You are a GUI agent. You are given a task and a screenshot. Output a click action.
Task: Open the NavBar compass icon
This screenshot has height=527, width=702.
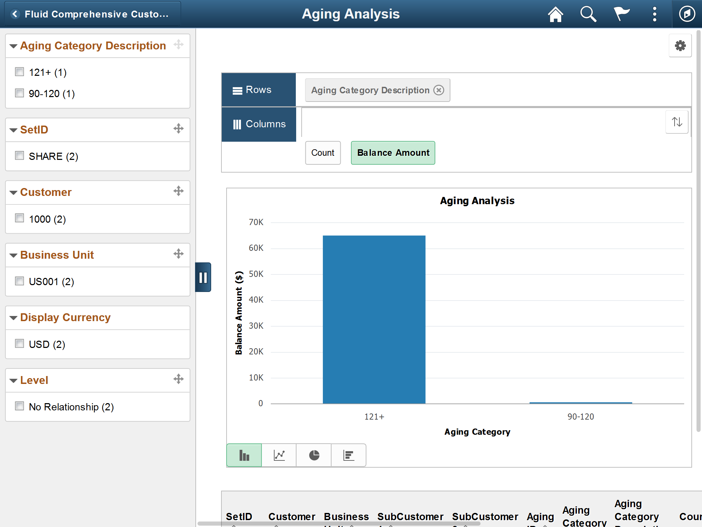(x=687, y=14)
